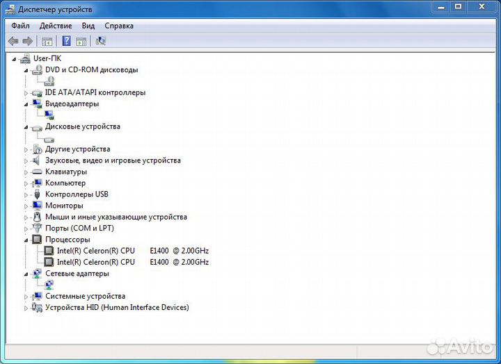Click the Другие устройства question mark icon
The image size is (501, 364).
(38, 149)
